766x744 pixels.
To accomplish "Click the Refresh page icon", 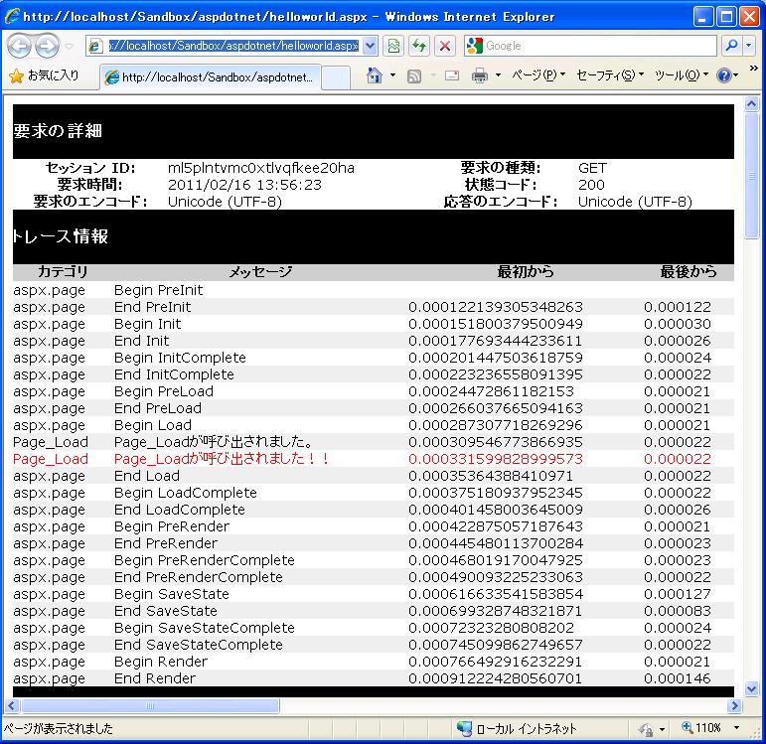I will [419, 46].
